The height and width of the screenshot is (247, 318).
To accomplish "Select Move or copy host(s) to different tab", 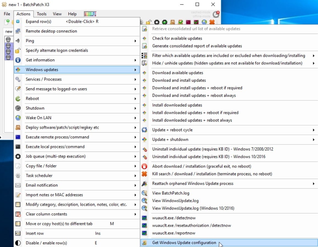I will tap(77, 224).
